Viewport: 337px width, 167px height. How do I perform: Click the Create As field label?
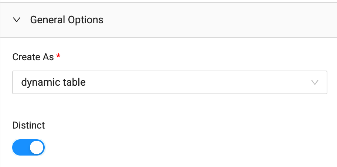[33, 57]
